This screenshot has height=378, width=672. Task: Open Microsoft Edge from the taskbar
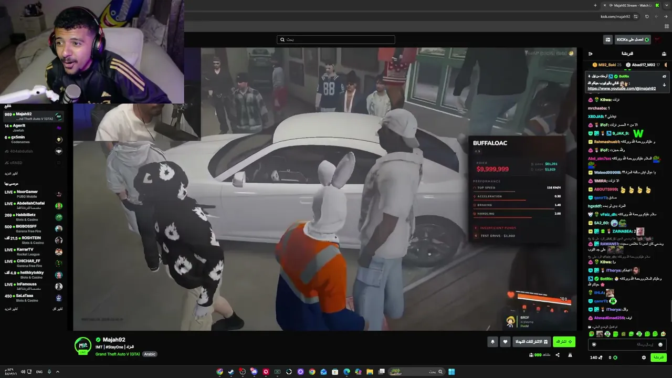point(346,372)
